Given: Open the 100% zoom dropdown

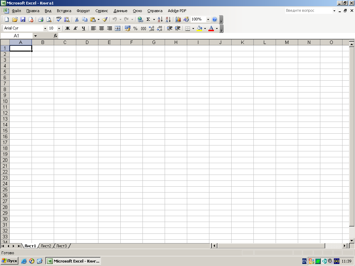Looking at the screenshot, I should click(x=208, y=19).
